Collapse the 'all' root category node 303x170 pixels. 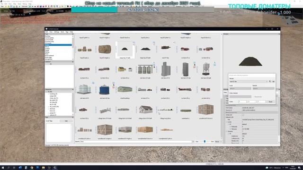tap(46, 92)
